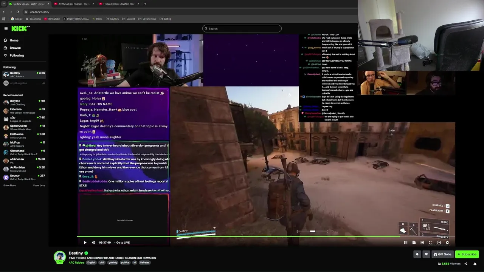Open Google bookmark
The image size is (484, 272).
point(17,19)
